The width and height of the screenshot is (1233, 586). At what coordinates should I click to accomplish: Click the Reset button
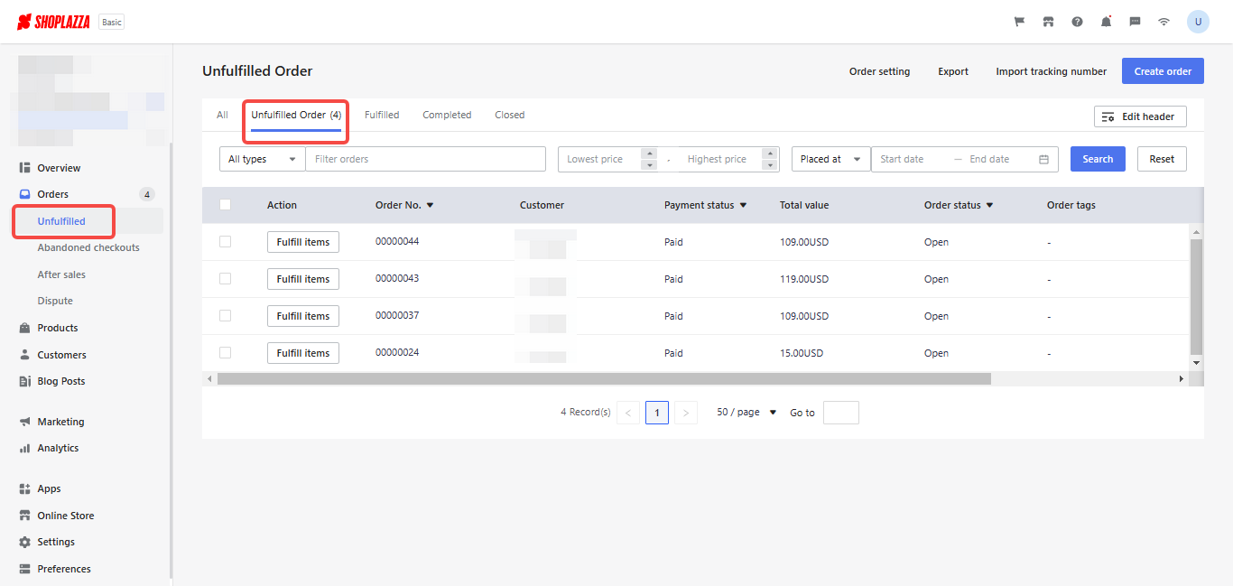pos(1162,159)
